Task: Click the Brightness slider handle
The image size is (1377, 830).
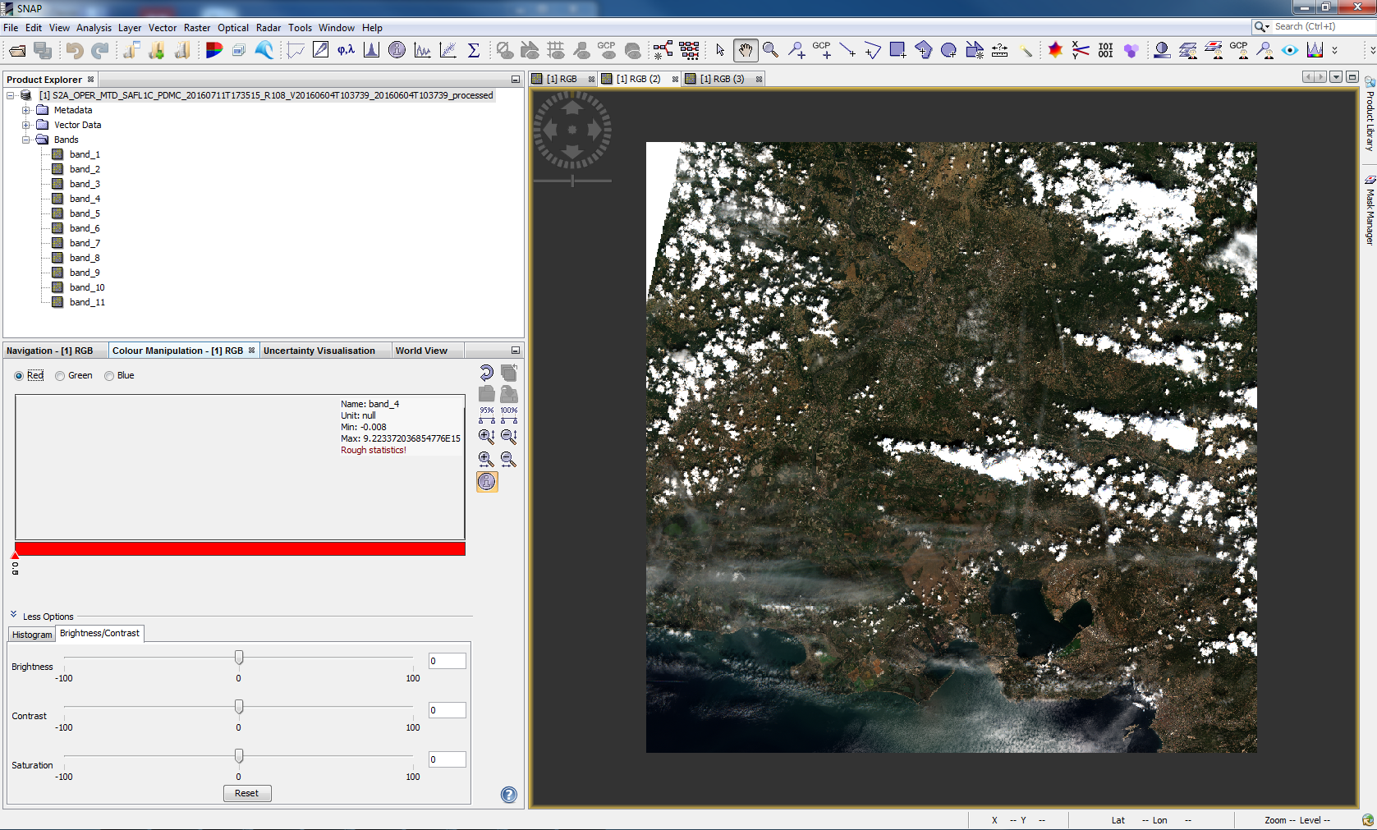Action: pyautogui.click(x=239, y=658)
